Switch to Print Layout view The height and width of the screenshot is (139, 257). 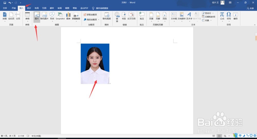coord(219,136)
